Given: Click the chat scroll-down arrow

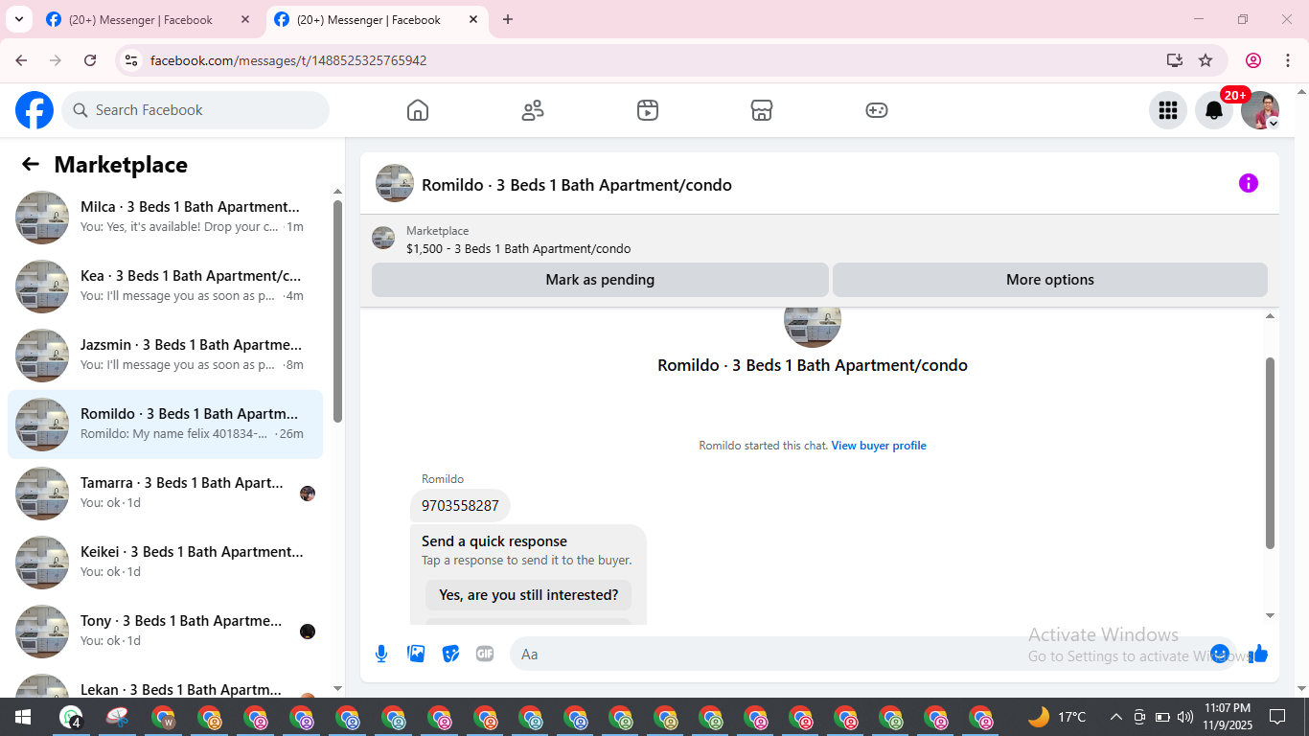Looking at the screenshot, I should 1271,616.
